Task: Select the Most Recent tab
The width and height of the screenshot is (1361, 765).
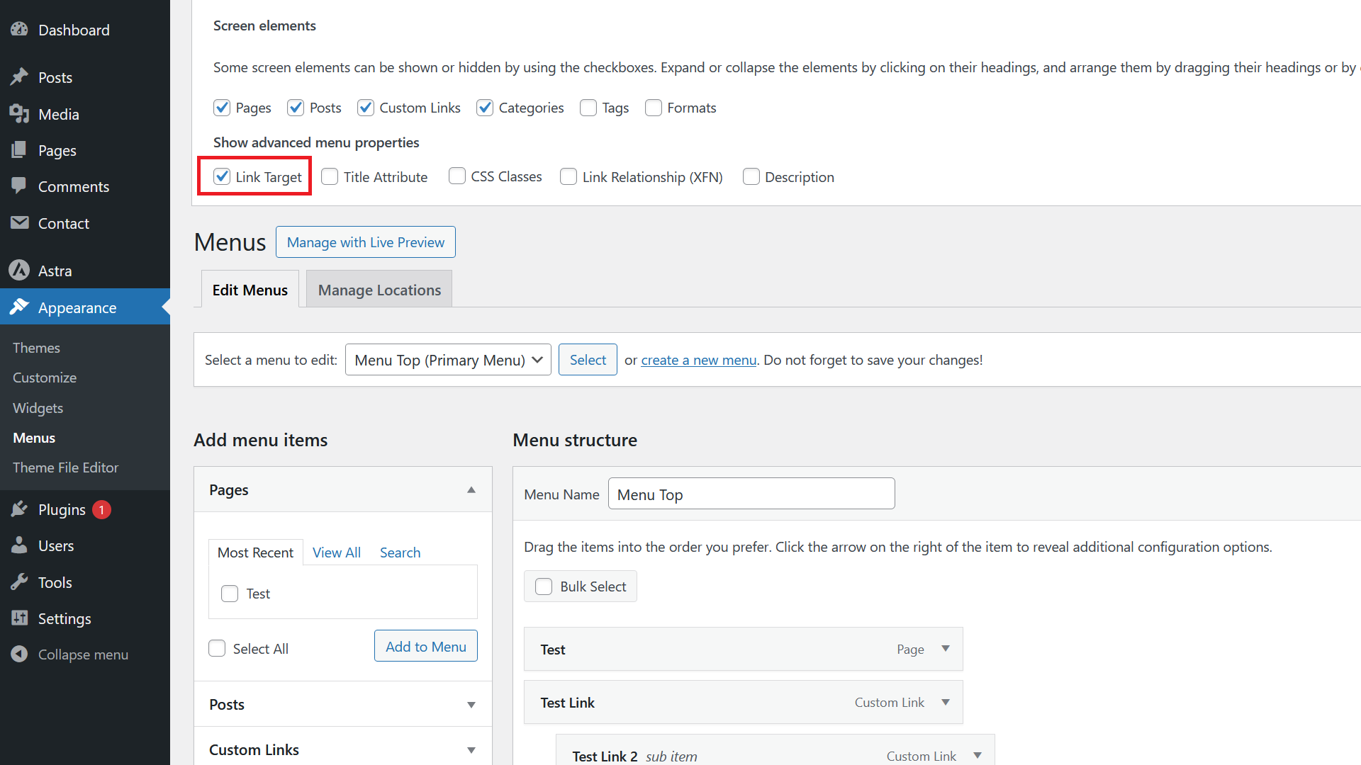Action: 255,552
